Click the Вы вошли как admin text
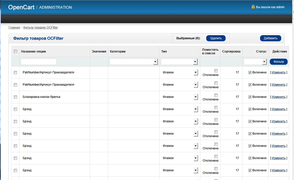Screen dimensions: 294x180 270,7
